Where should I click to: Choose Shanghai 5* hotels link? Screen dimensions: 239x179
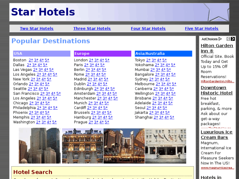[172, 117]
